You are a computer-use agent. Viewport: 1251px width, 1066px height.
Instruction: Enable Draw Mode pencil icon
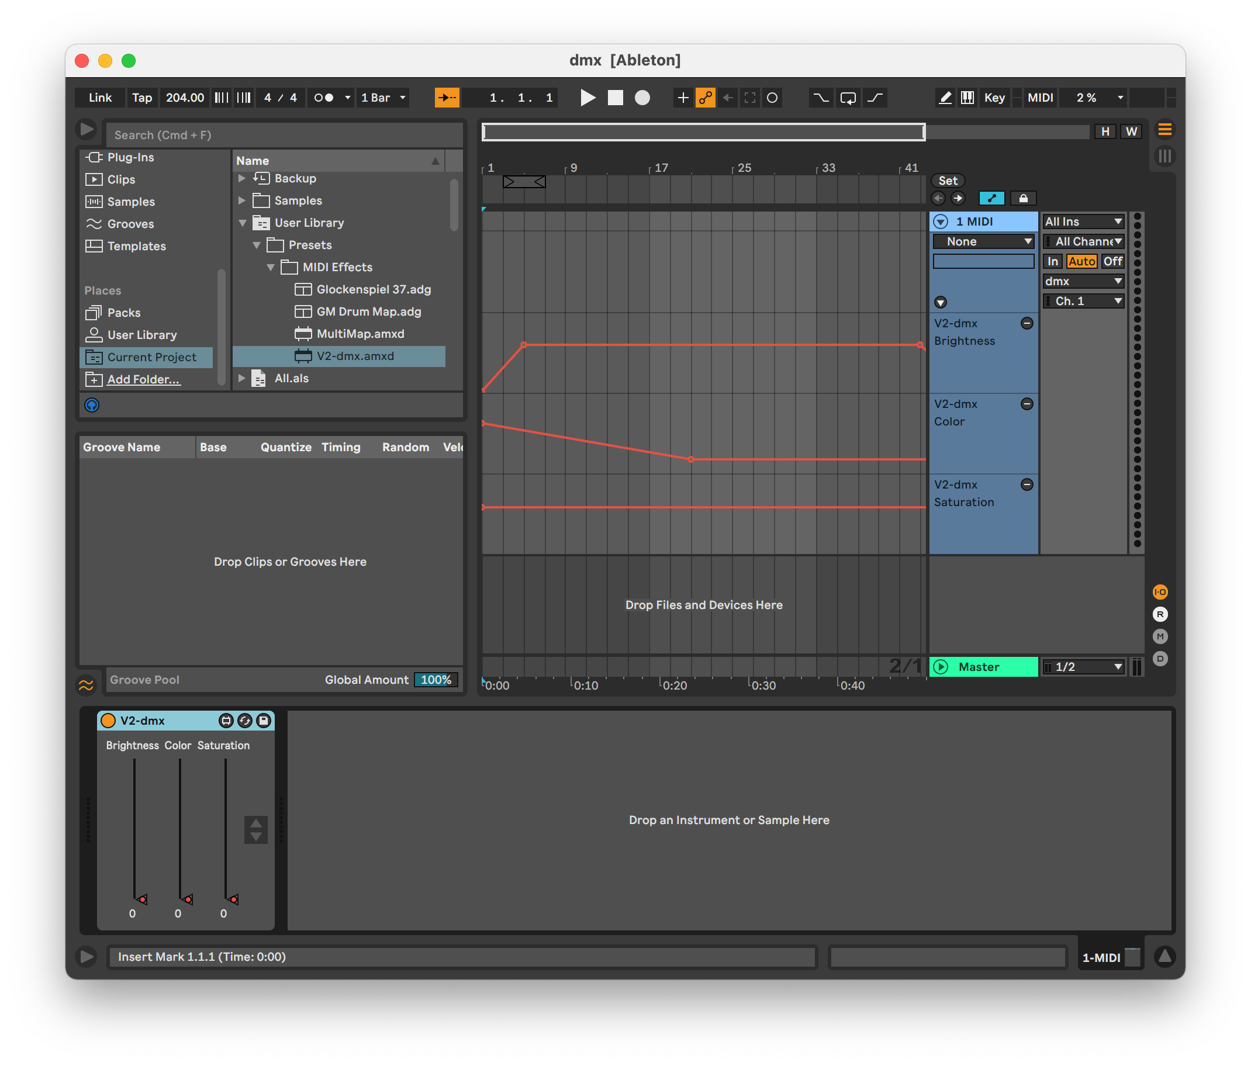(945, 98)
